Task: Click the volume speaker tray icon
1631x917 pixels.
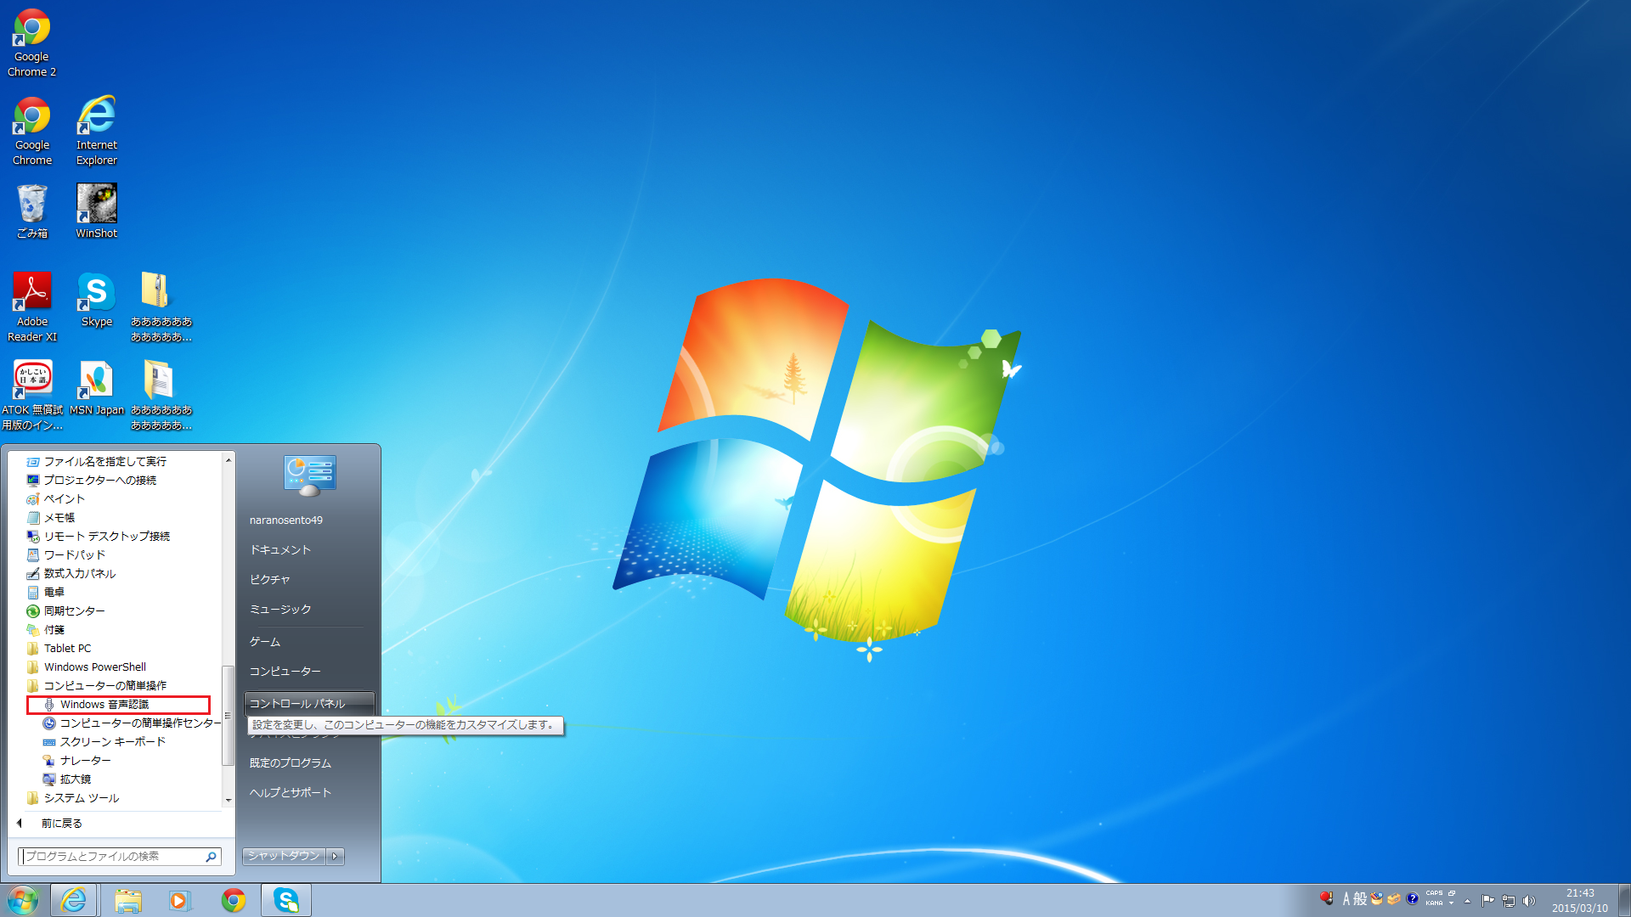Action: [1529, 901]
